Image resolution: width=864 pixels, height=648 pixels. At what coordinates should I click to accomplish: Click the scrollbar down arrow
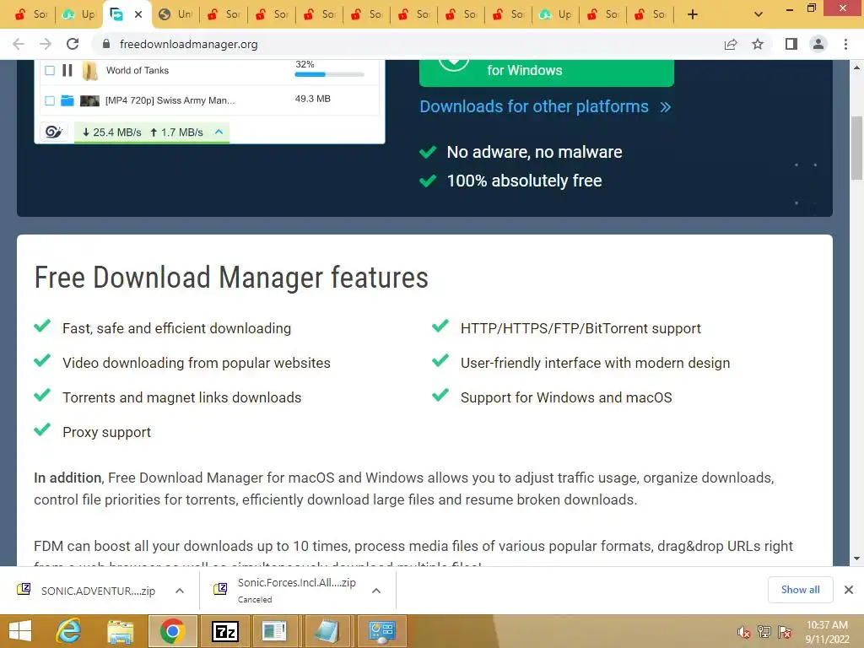pyautogui.click(x=856, y=559)
